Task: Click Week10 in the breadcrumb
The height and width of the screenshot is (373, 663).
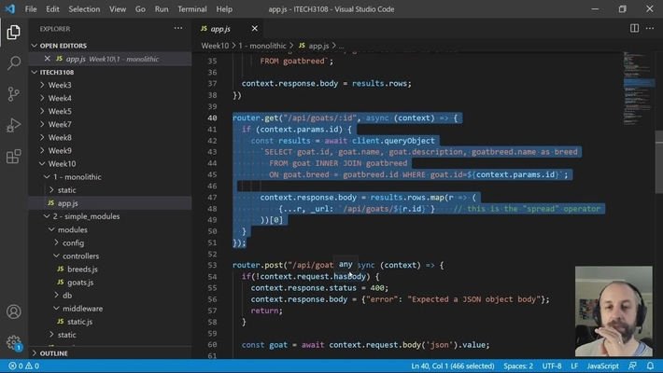Action: (x=215, y=46)
